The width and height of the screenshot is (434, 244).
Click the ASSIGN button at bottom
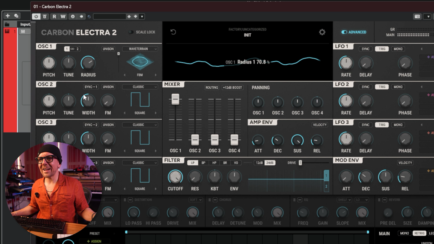94,241
